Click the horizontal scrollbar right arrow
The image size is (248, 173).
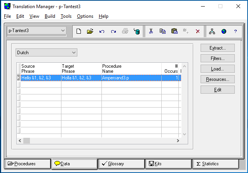(178, 140)
